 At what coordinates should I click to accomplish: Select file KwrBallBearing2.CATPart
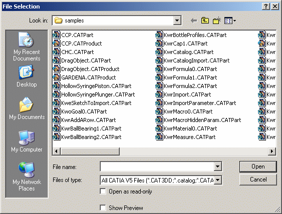[x=87, y=137]
